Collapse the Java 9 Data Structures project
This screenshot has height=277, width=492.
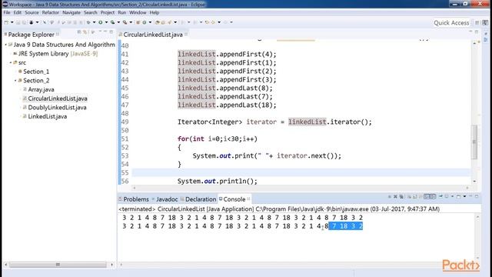pyautogui.click(x=5, y=45)
